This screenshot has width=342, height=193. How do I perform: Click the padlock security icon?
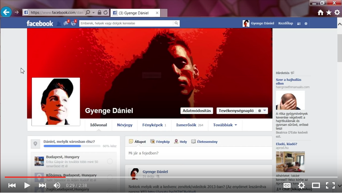point(99,12)
